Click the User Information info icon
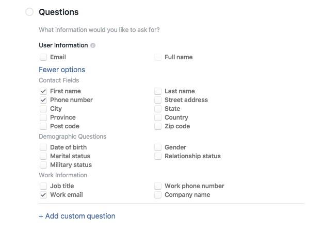 click(93, 45)
